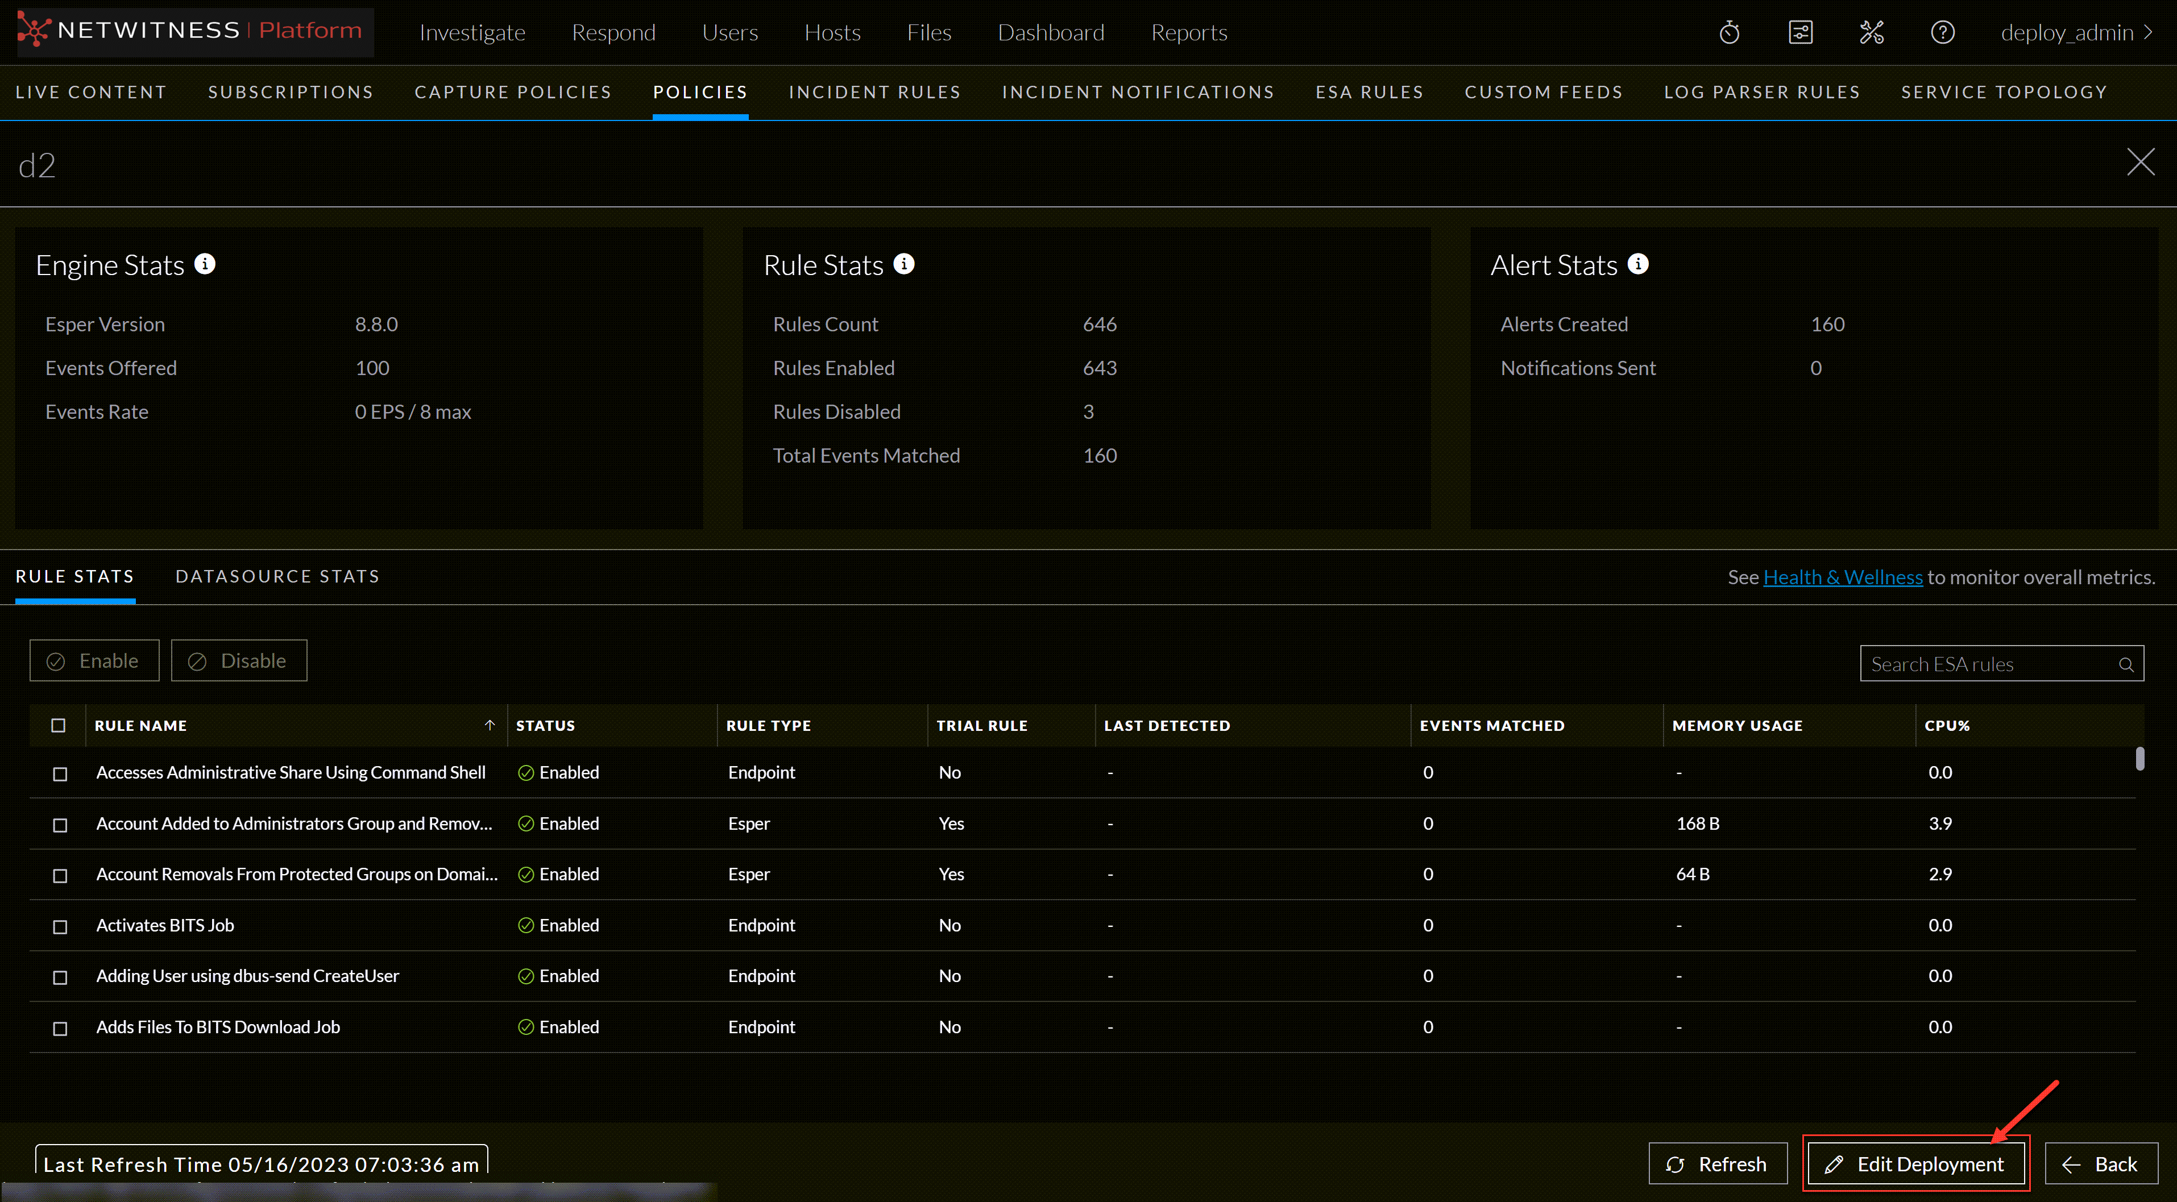The height and width of the screenshot is (1202, 2177).
Task: Open the Investigate menu
Action: (471, 32)
